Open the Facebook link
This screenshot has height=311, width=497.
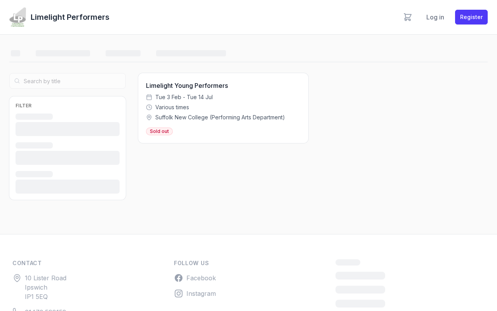pos(201,278)
